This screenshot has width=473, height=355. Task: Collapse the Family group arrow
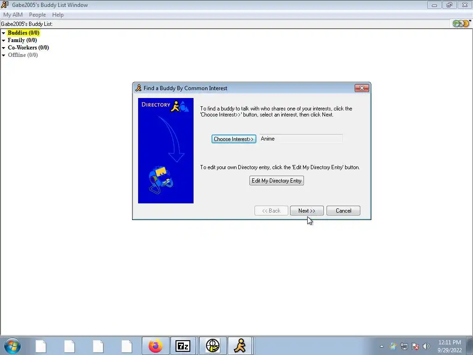[x=4, y=41]
